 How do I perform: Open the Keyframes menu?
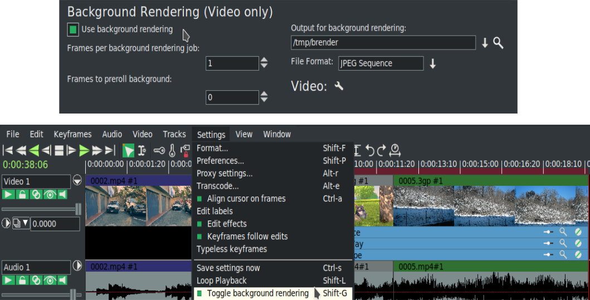pyautogui.click(x=72, y=134)
